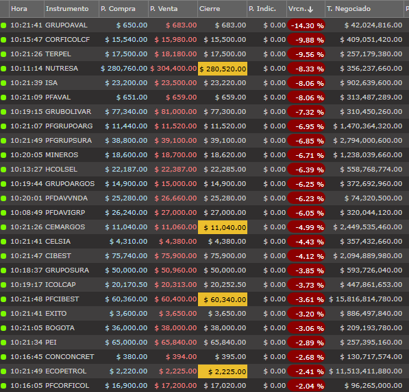Click green status dot for TERPEL
The image size is (409, 392).
point(3,54)
